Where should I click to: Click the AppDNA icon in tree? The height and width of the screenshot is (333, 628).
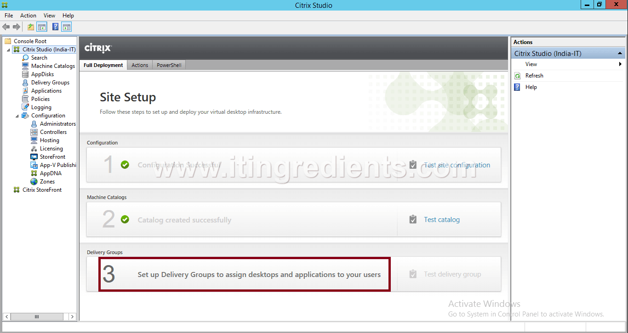[x=34, y=173]
